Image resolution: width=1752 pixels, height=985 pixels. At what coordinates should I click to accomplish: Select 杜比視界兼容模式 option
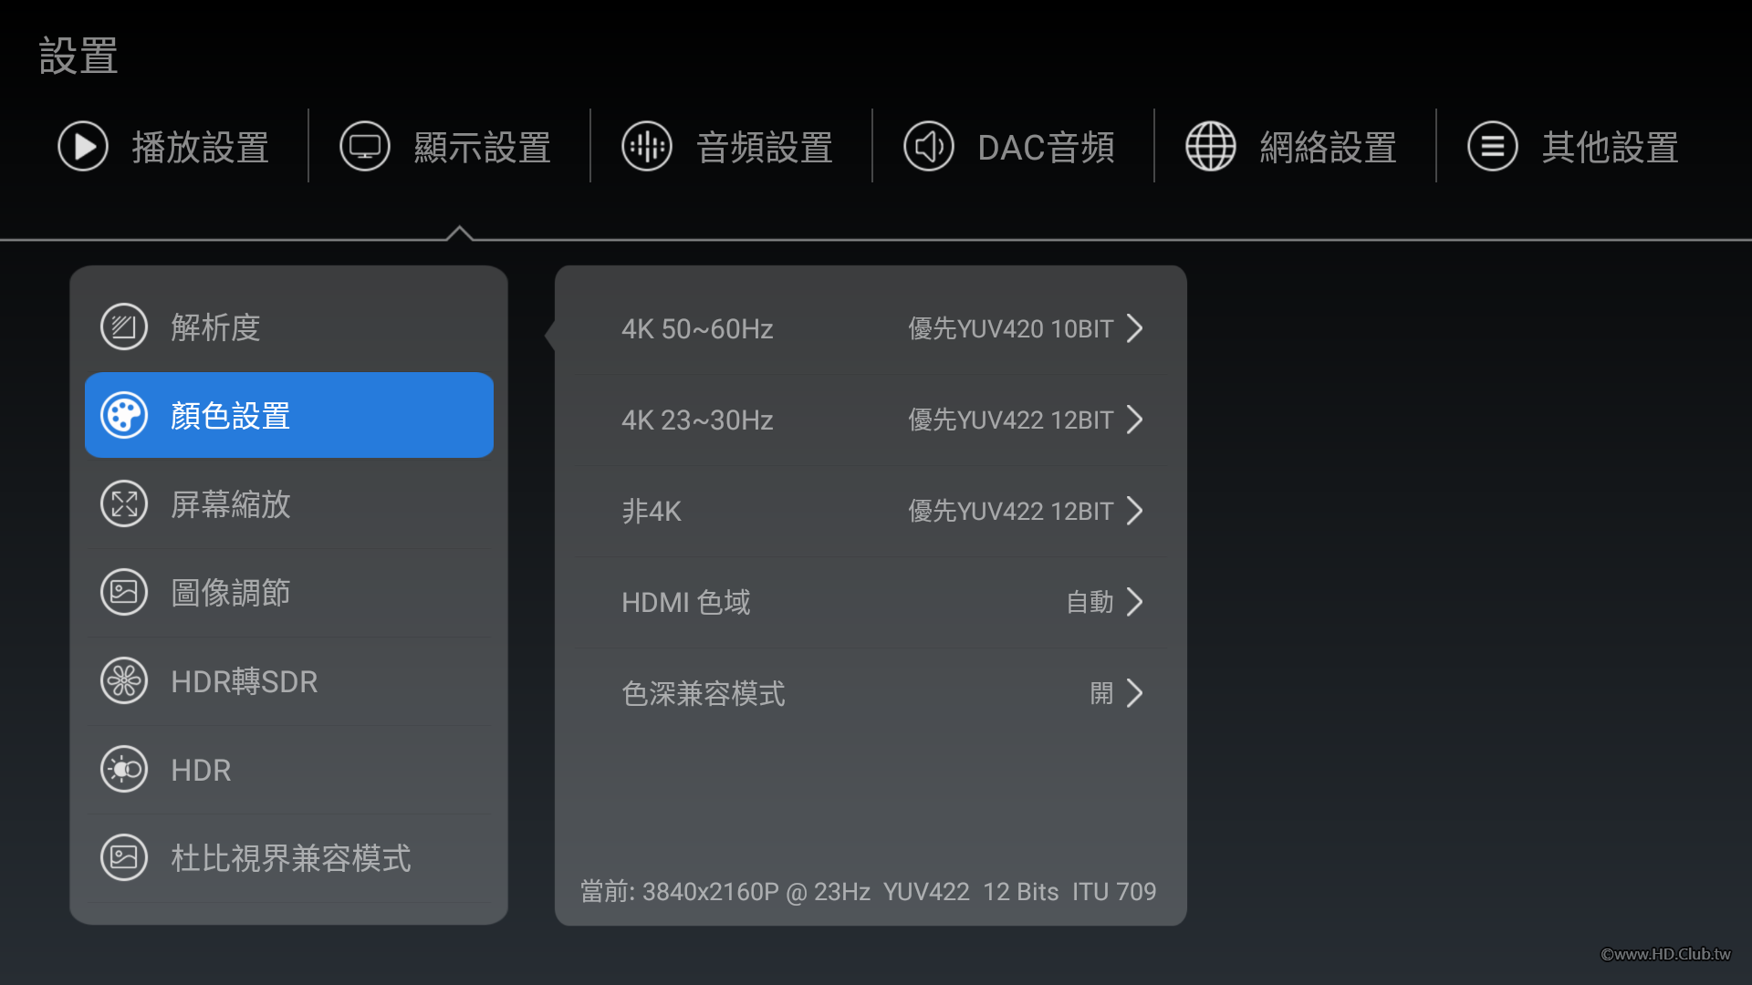click(291, 858)
